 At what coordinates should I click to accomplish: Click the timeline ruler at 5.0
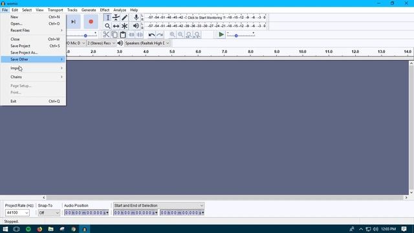click(172, 52)
